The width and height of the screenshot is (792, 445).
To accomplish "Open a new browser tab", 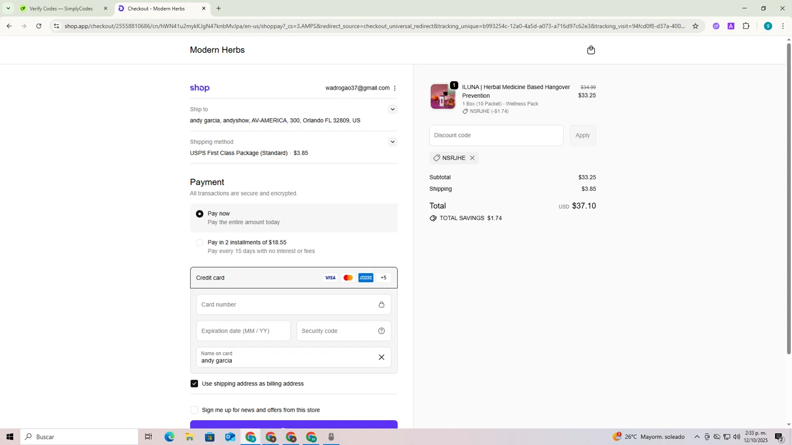I will pos(219,8).
